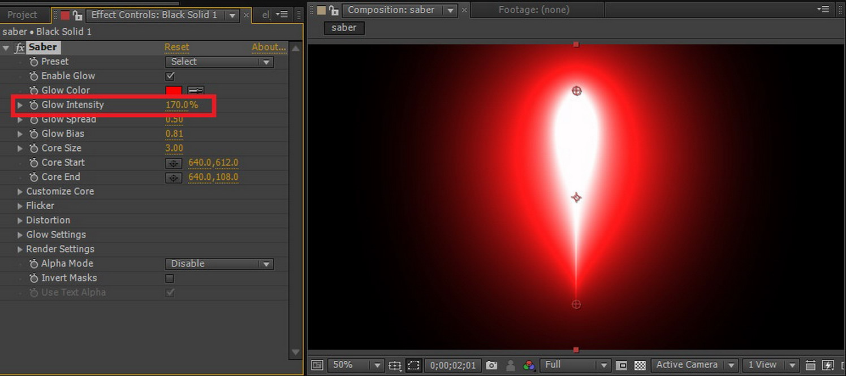Check the Invert Masks checkbox
This screenshot has height=376, width=846.
point(170,278)
